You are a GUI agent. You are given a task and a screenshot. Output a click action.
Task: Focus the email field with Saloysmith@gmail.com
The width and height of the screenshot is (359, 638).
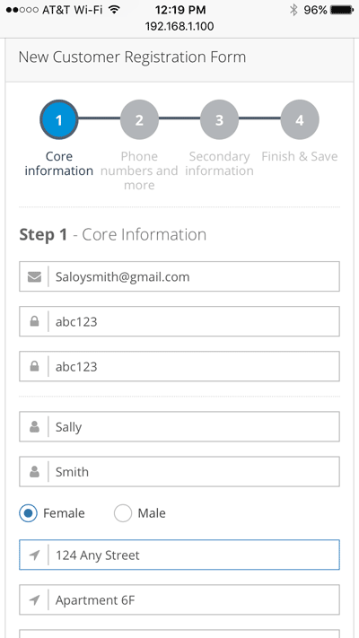pyautogui.click(x=179, y=276)
